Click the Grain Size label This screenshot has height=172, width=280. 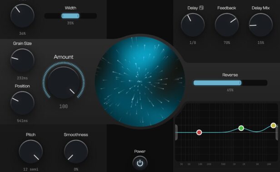[x=22, y=43]
